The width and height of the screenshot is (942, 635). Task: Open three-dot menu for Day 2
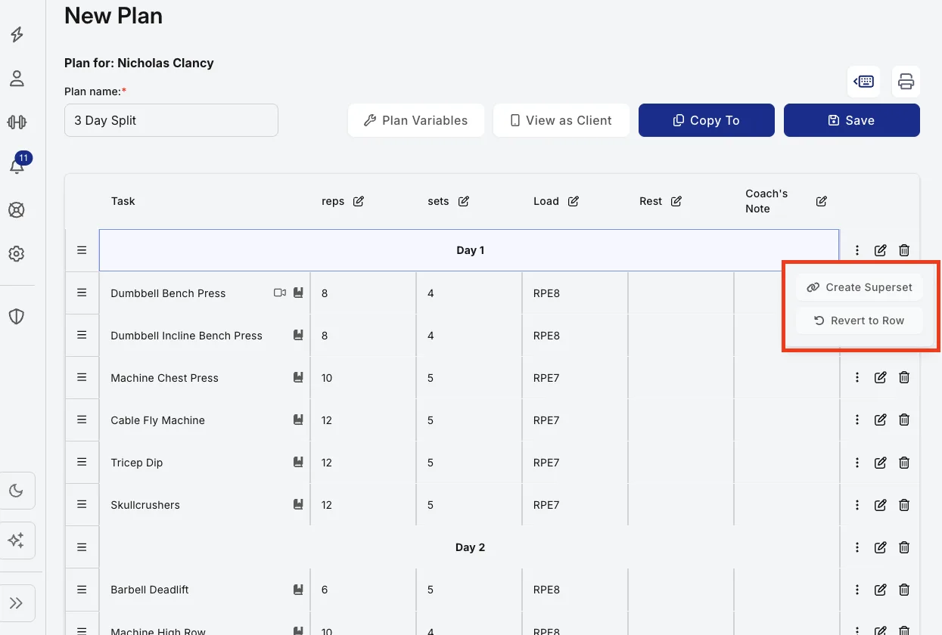857,547
